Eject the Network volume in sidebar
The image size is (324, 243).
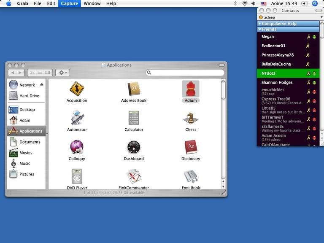click(42, 85)
